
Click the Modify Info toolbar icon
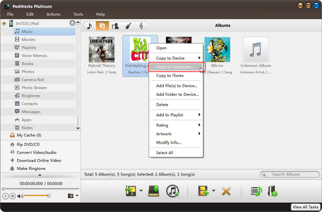pos(272,191)
